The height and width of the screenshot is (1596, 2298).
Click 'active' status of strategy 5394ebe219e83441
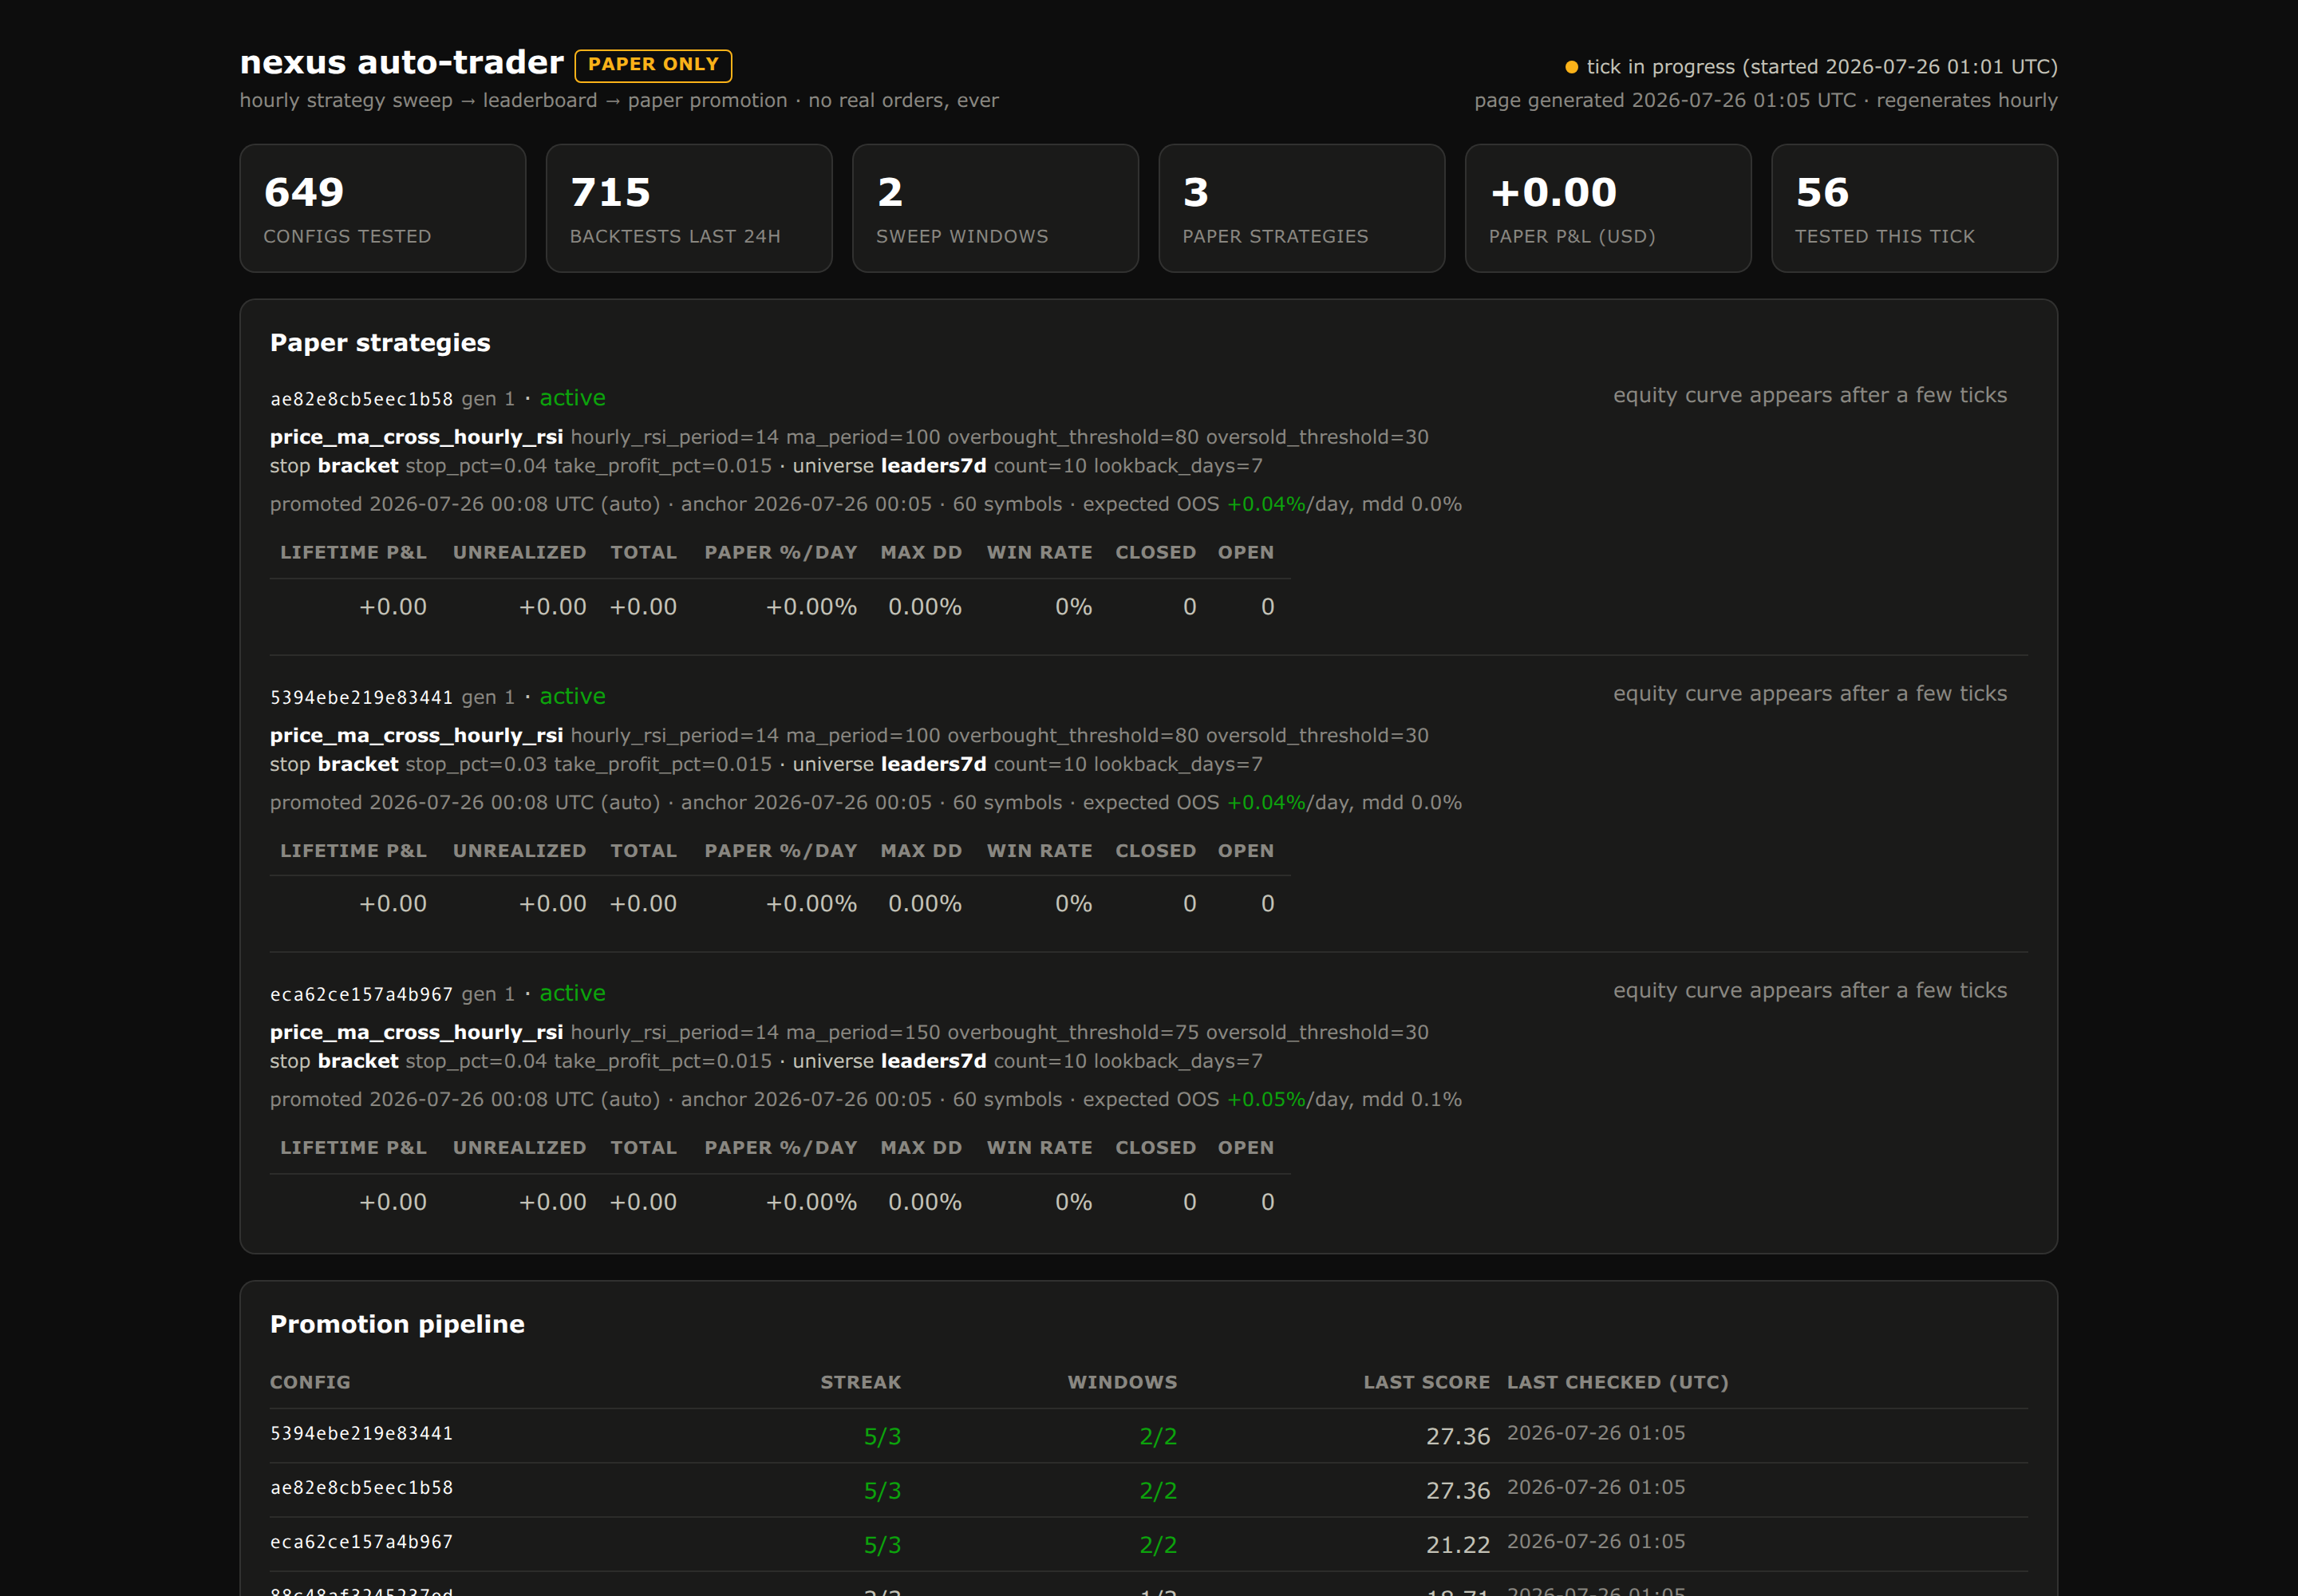click(x=572, y=696)
